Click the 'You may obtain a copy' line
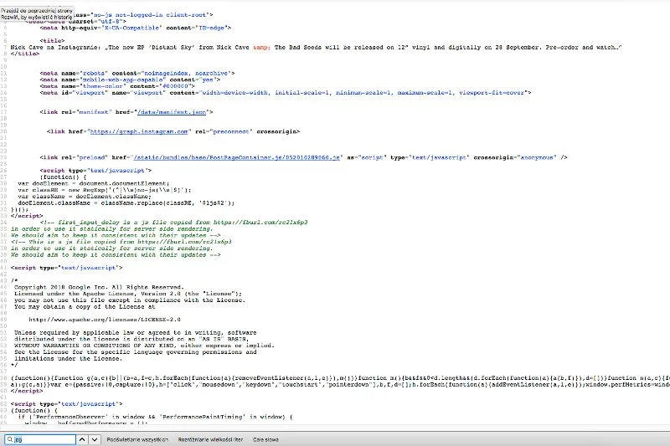Screen dimensions: 670x446 click(85, 307)
